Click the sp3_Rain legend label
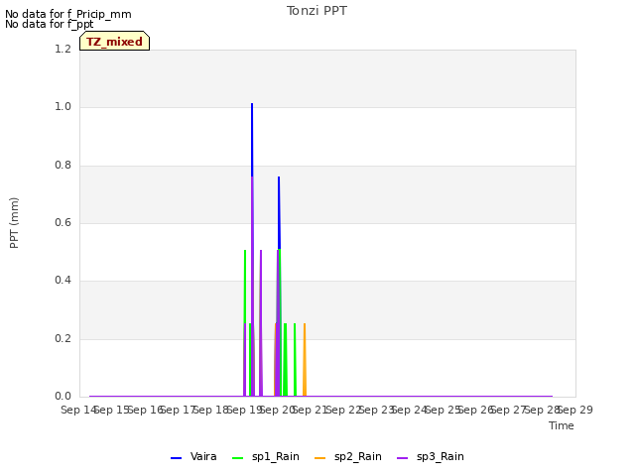Viewport: 635px width, 476px height. [441, 456]
